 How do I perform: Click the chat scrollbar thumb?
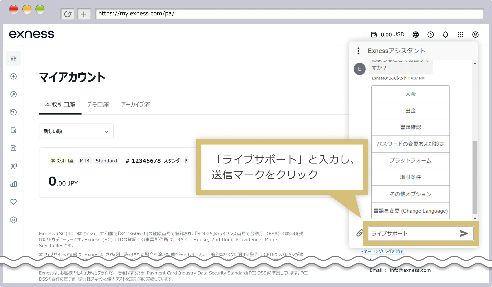[475, 177]
